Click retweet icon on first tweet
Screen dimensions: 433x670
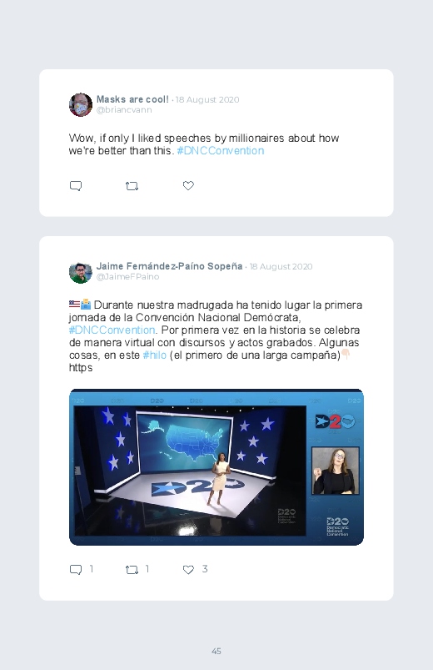[132, 186]
